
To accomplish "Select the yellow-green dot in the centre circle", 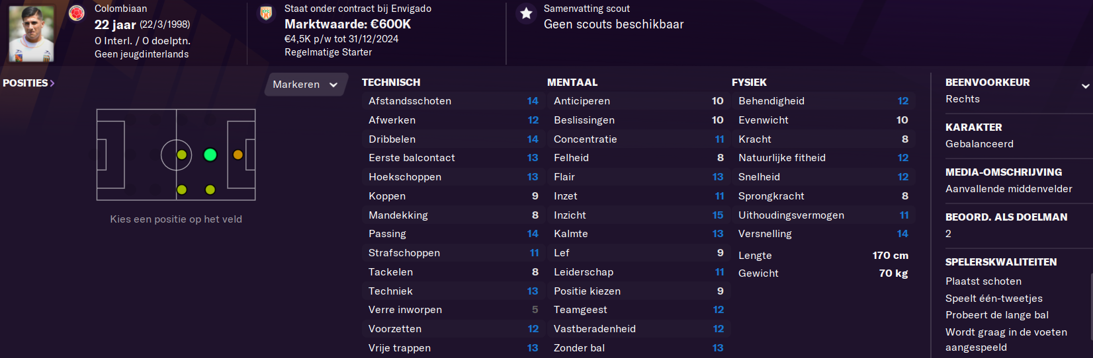I will (x=182, y=155).
